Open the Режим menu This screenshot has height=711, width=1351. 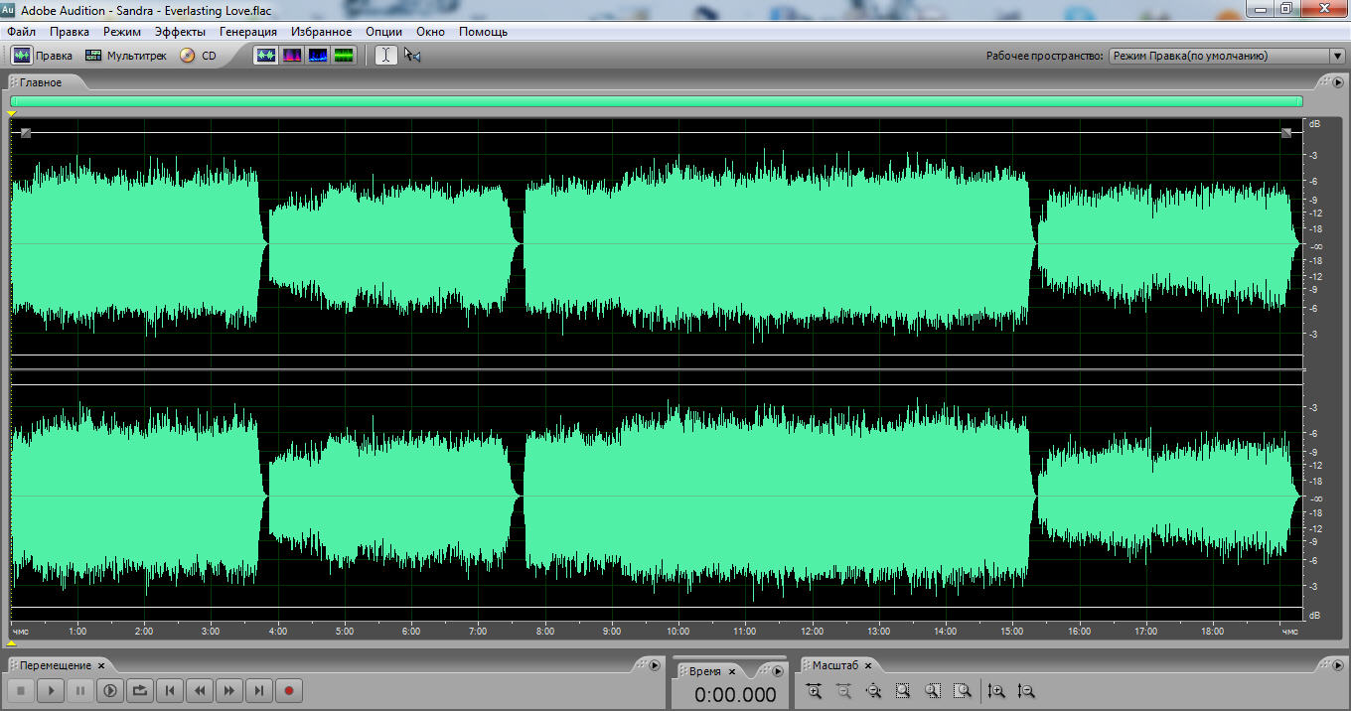pos(122,32)
